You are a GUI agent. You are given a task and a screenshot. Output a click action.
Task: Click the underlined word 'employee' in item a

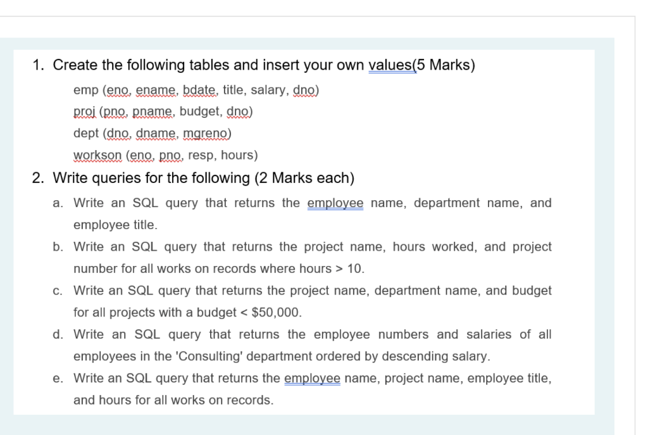click(335, 203)
